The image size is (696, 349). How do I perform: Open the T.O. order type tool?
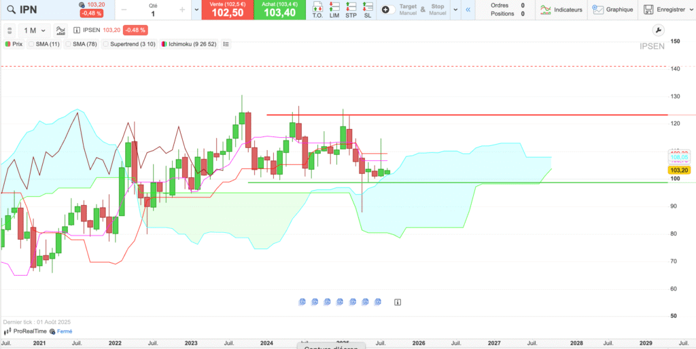pos(317,10)
